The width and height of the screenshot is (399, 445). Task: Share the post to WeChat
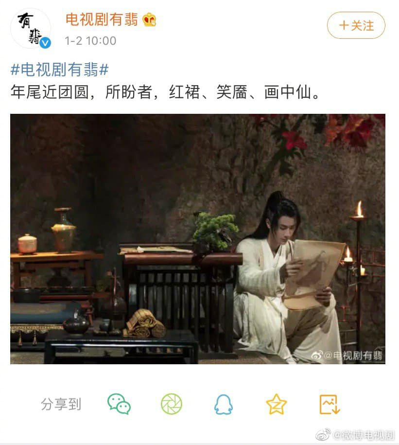(119, 404)
